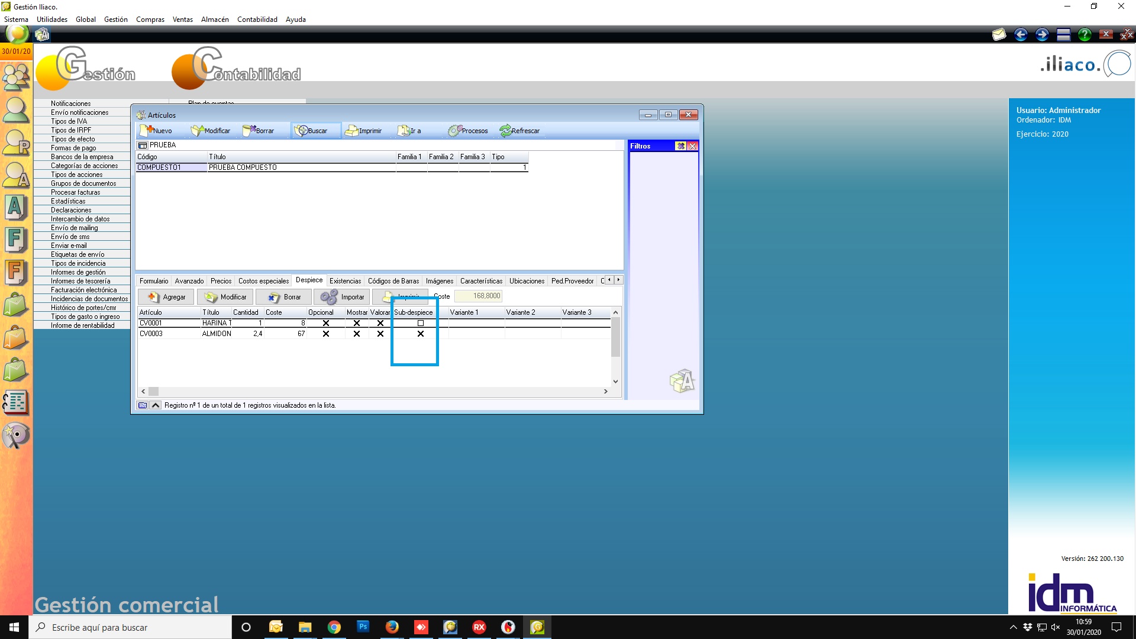Click Imprimir in the Artículos top toolbar
Screen dimensions: 1136x639
point(364,131)
